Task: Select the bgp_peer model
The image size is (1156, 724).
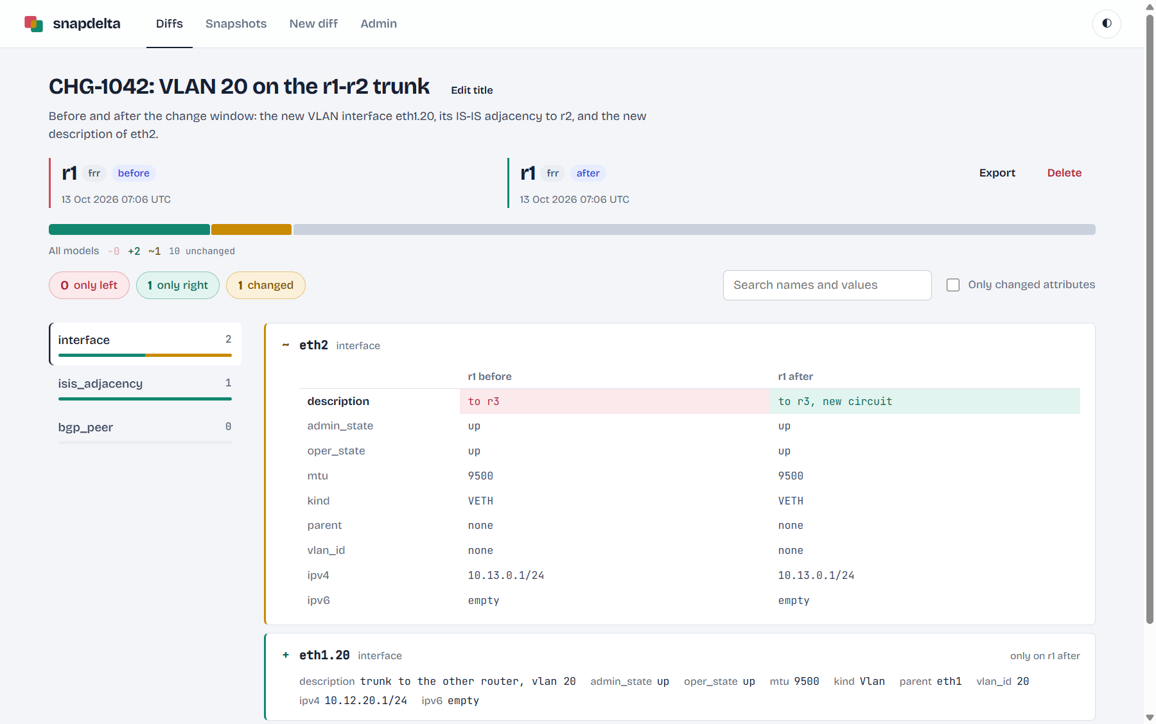Action: (x=145, y=431)
